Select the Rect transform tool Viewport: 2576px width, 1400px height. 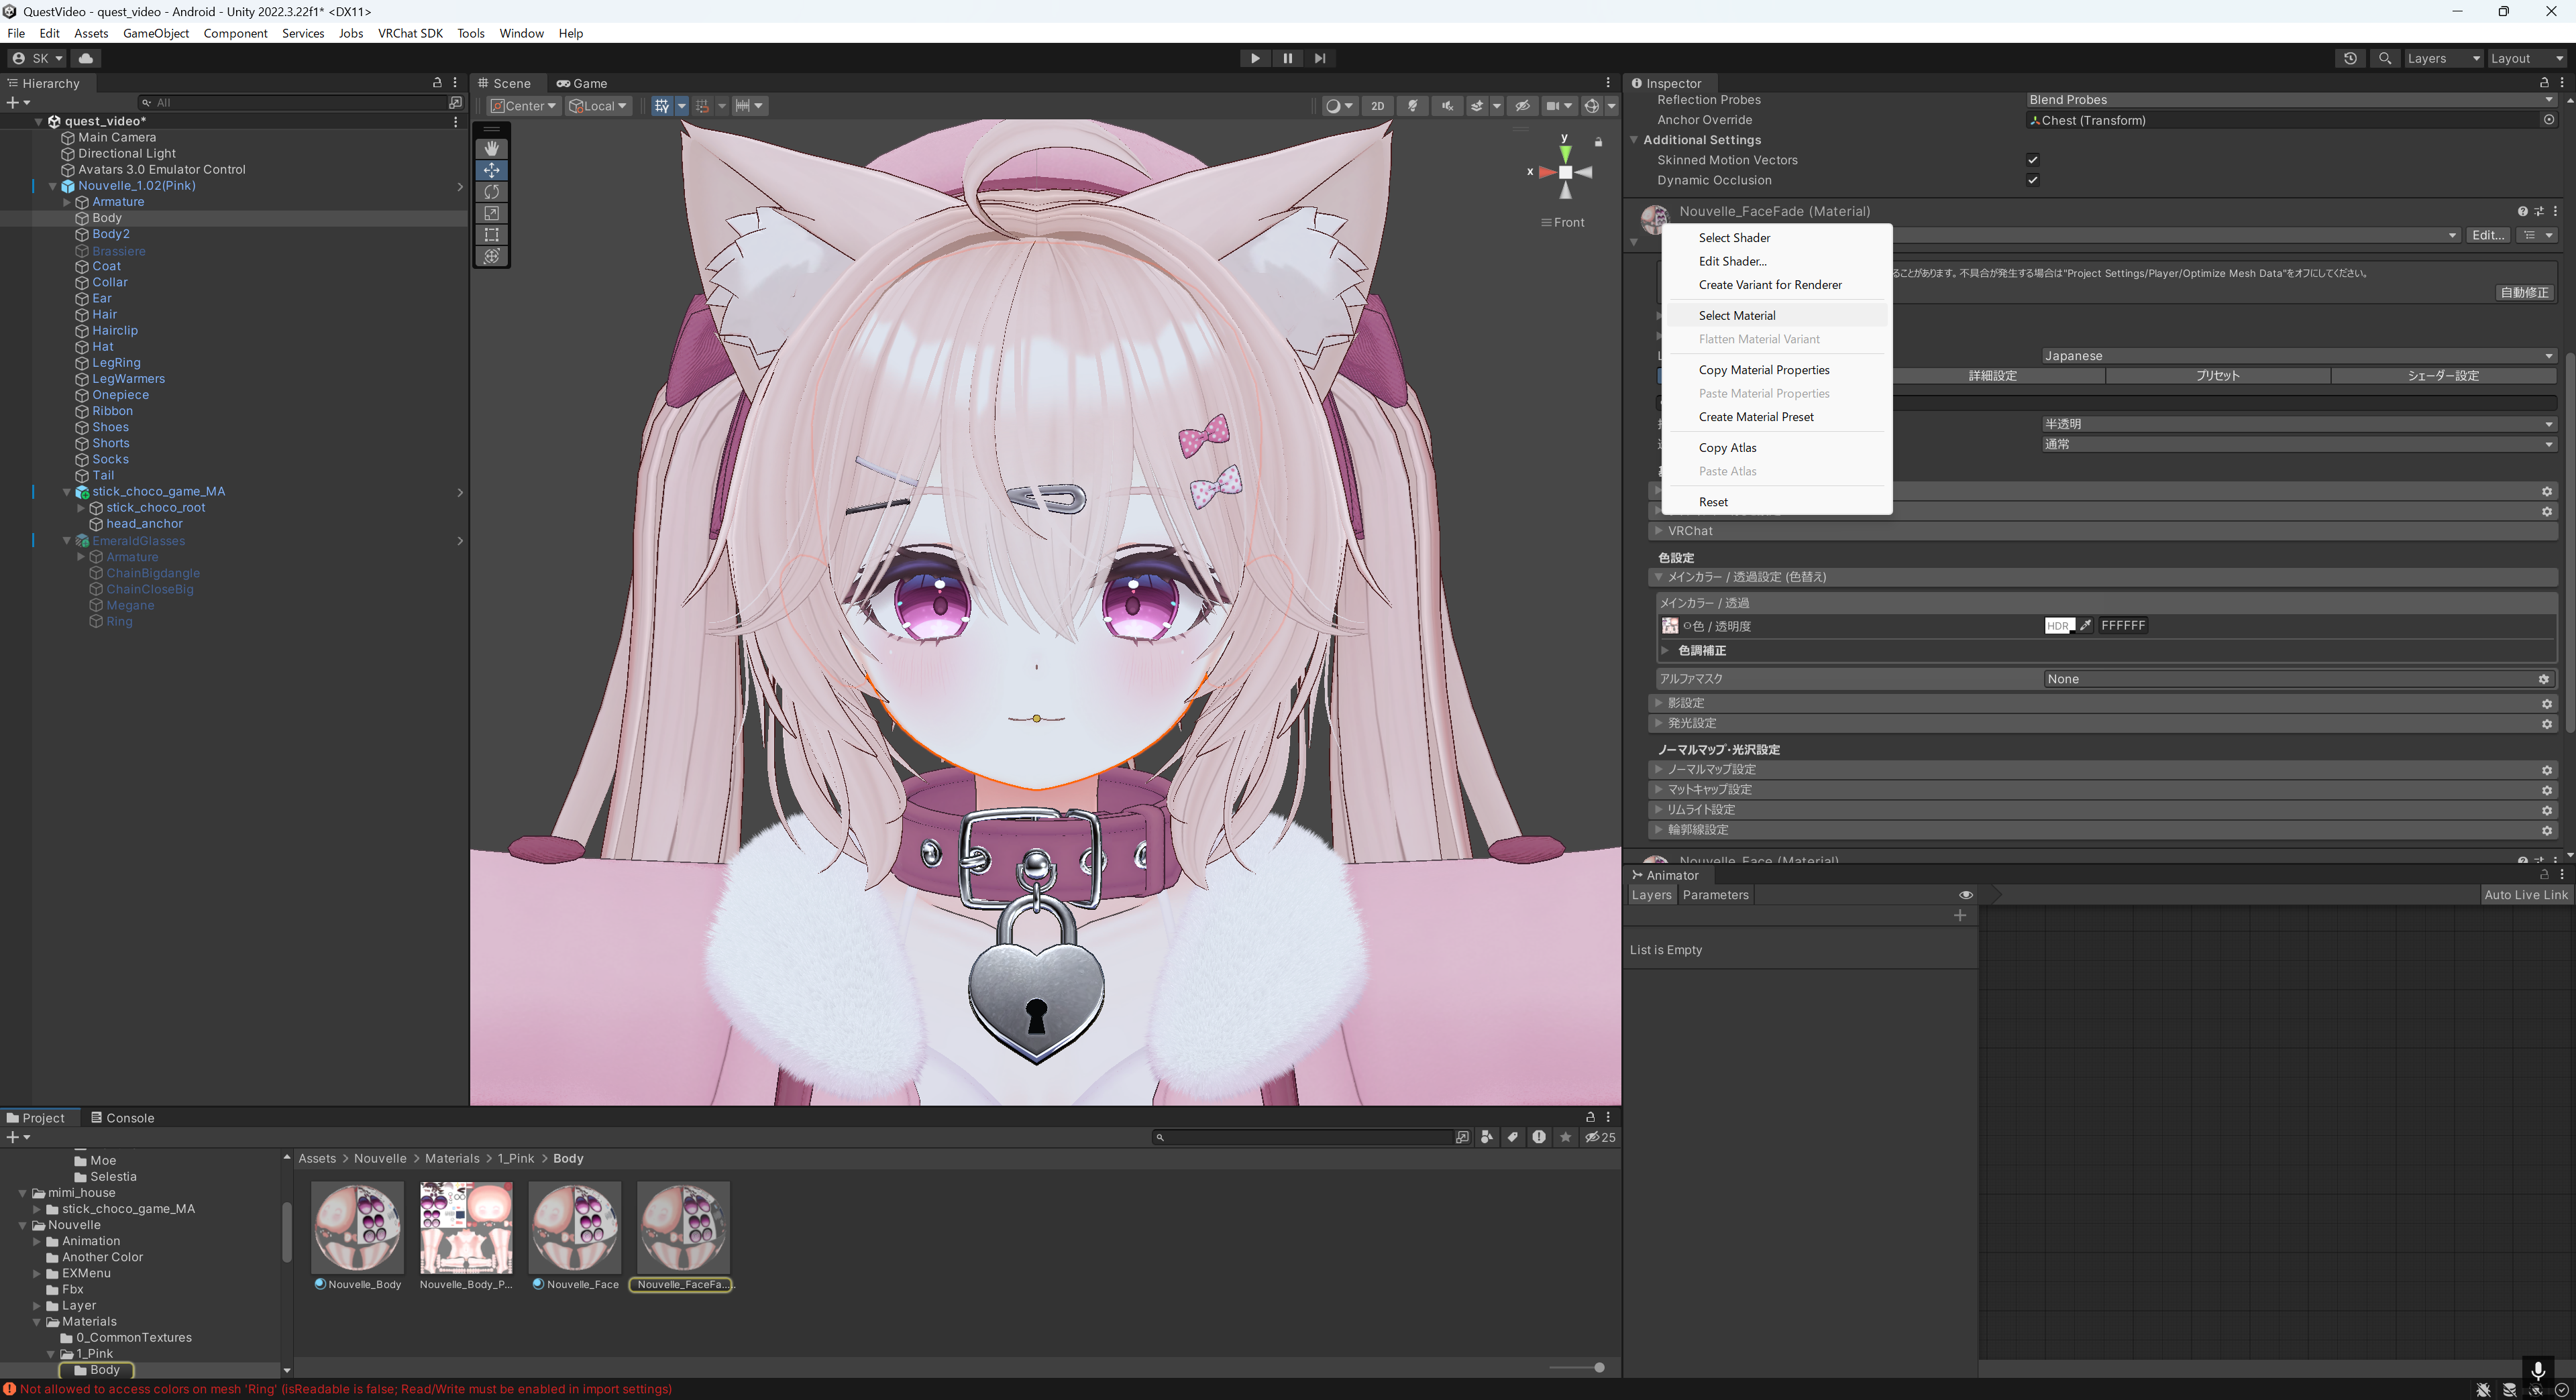(x=491, y=235)
